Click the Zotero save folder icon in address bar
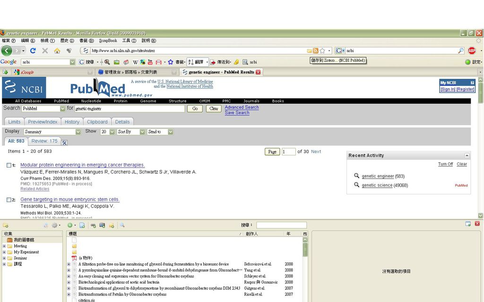The height and width of the screenshot is (302, 484). 309,50
